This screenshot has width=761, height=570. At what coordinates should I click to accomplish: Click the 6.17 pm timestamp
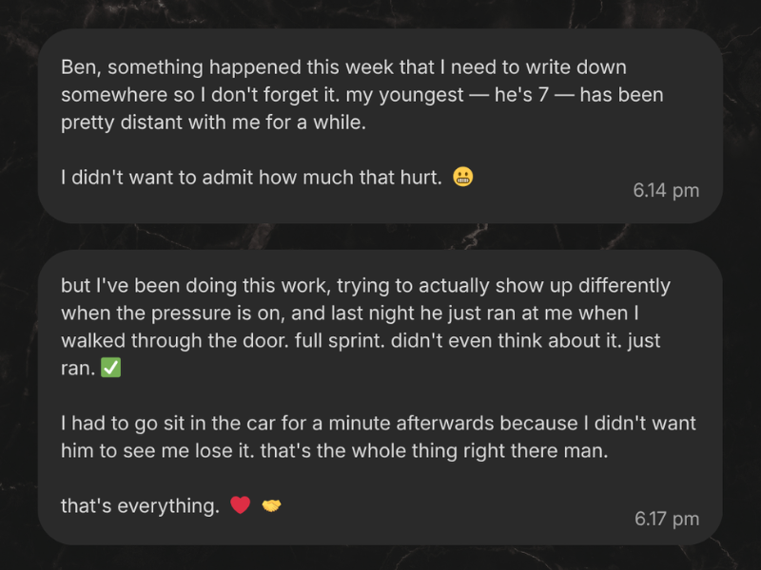tap(666, 519)
